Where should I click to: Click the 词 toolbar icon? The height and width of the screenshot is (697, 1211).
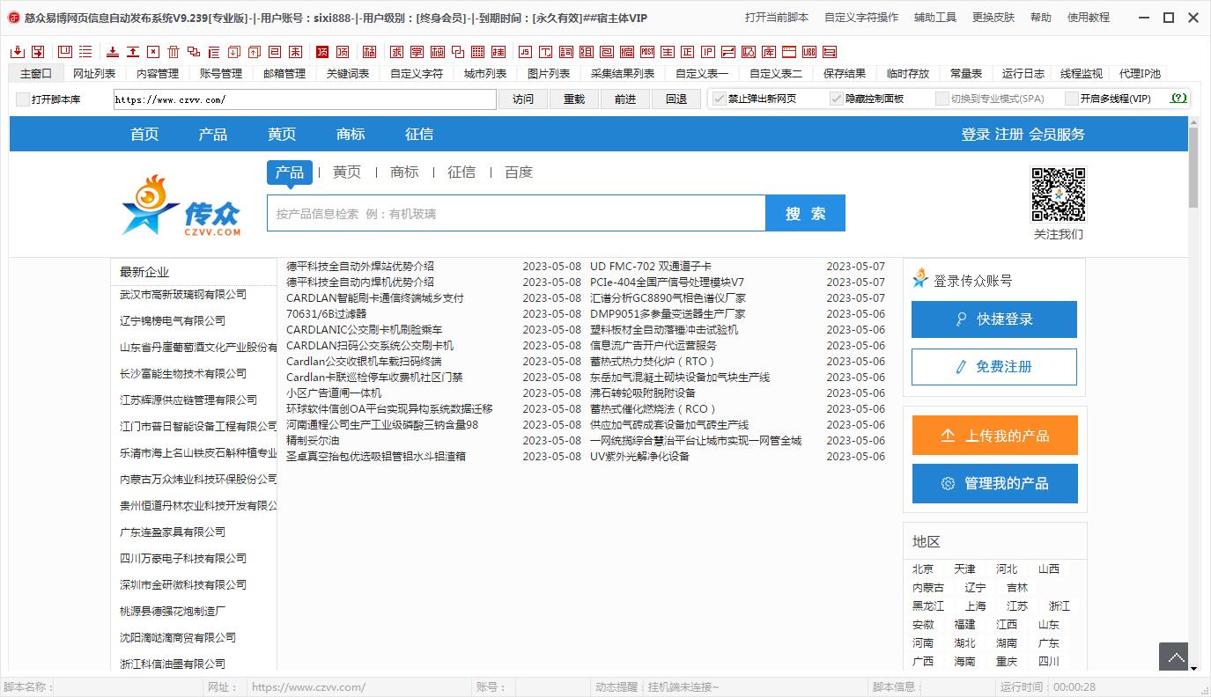coord(566,52)
